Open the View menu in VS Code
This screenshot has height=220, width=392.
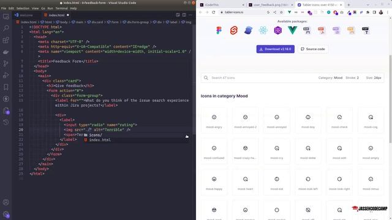coord(36,8)
